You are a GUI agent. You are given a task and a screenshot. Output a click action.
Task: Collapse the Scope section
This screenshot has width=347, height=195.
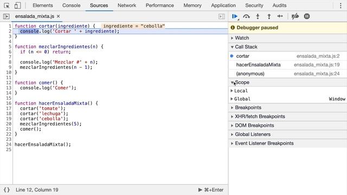click(x=287, y=82)
